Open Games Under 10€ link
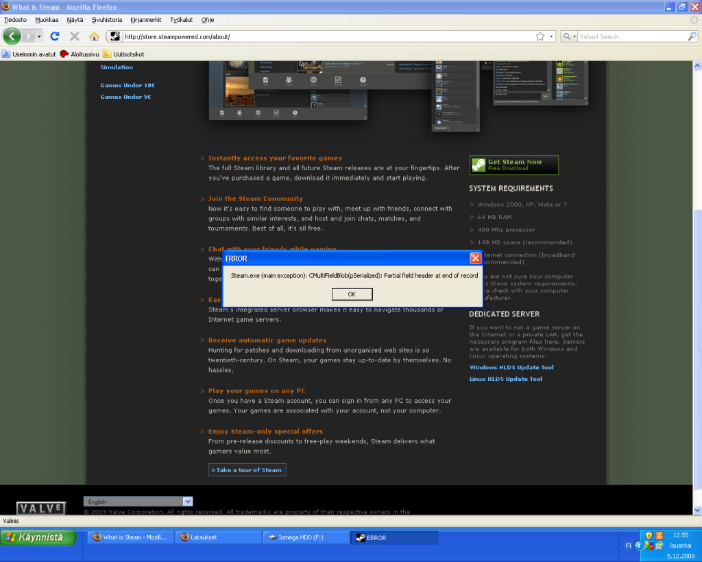702x562 pixels. [x=128, y=85]
